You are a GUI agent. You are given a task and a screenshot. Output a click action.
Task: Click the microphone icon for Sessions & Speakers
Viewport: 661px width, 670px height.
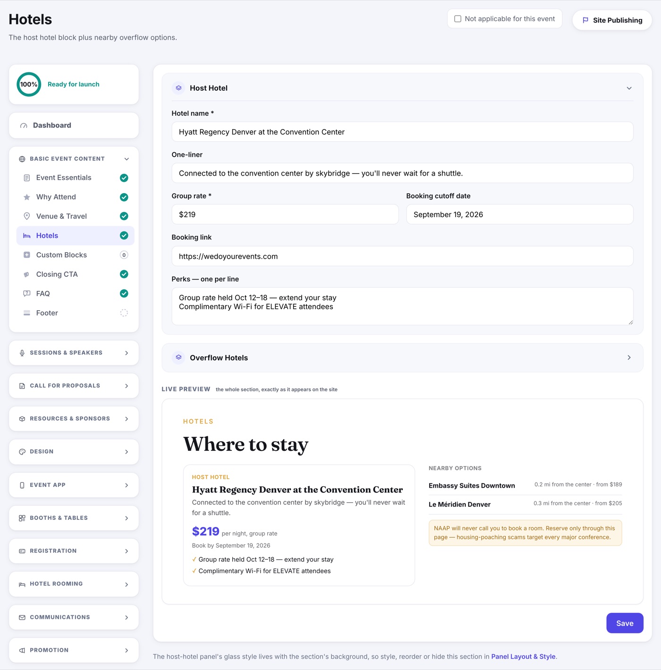22,353
